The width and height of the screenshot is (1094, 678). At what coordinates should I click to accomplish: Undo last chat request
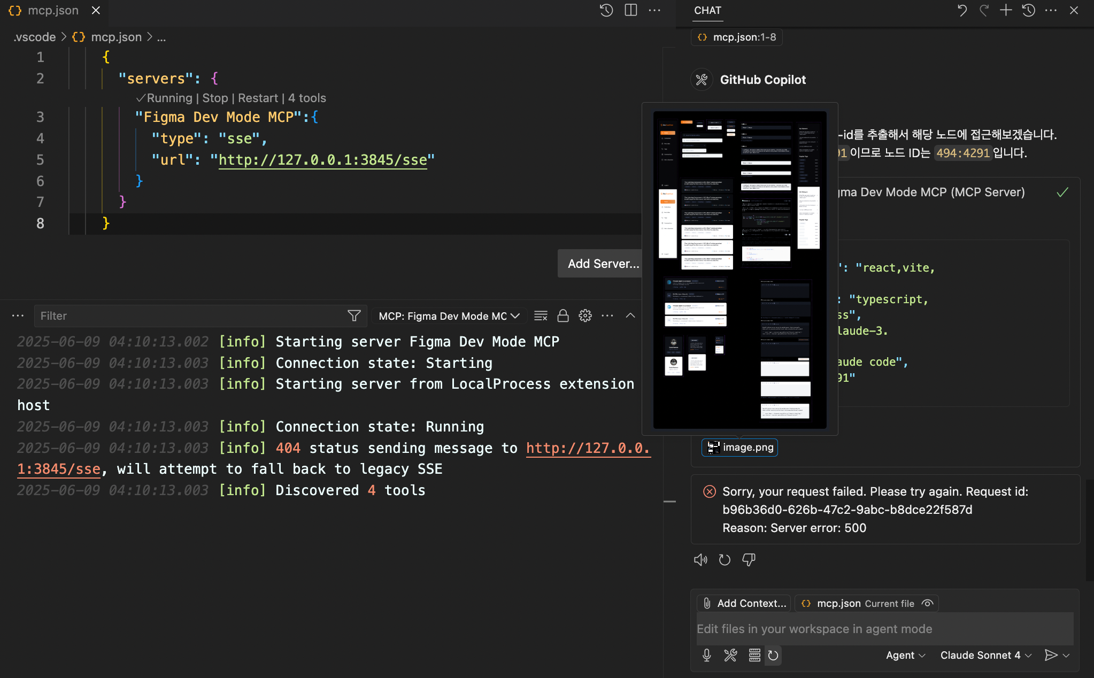click(962, 10)
